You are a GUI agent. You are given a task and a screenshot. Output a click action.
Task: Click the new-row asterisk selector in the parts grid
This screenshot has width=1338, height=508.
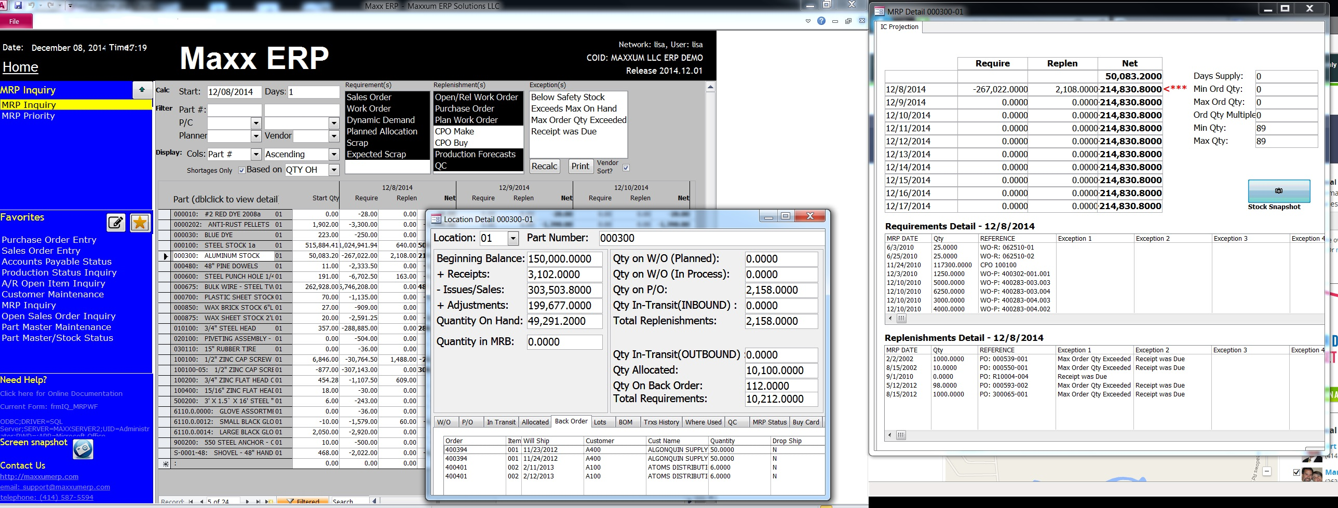tap(165, 463)
